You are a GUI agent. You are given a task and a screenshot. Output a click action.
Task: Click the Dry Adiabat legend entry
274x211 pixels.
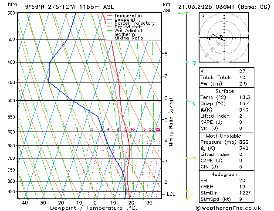coord(124,27)
